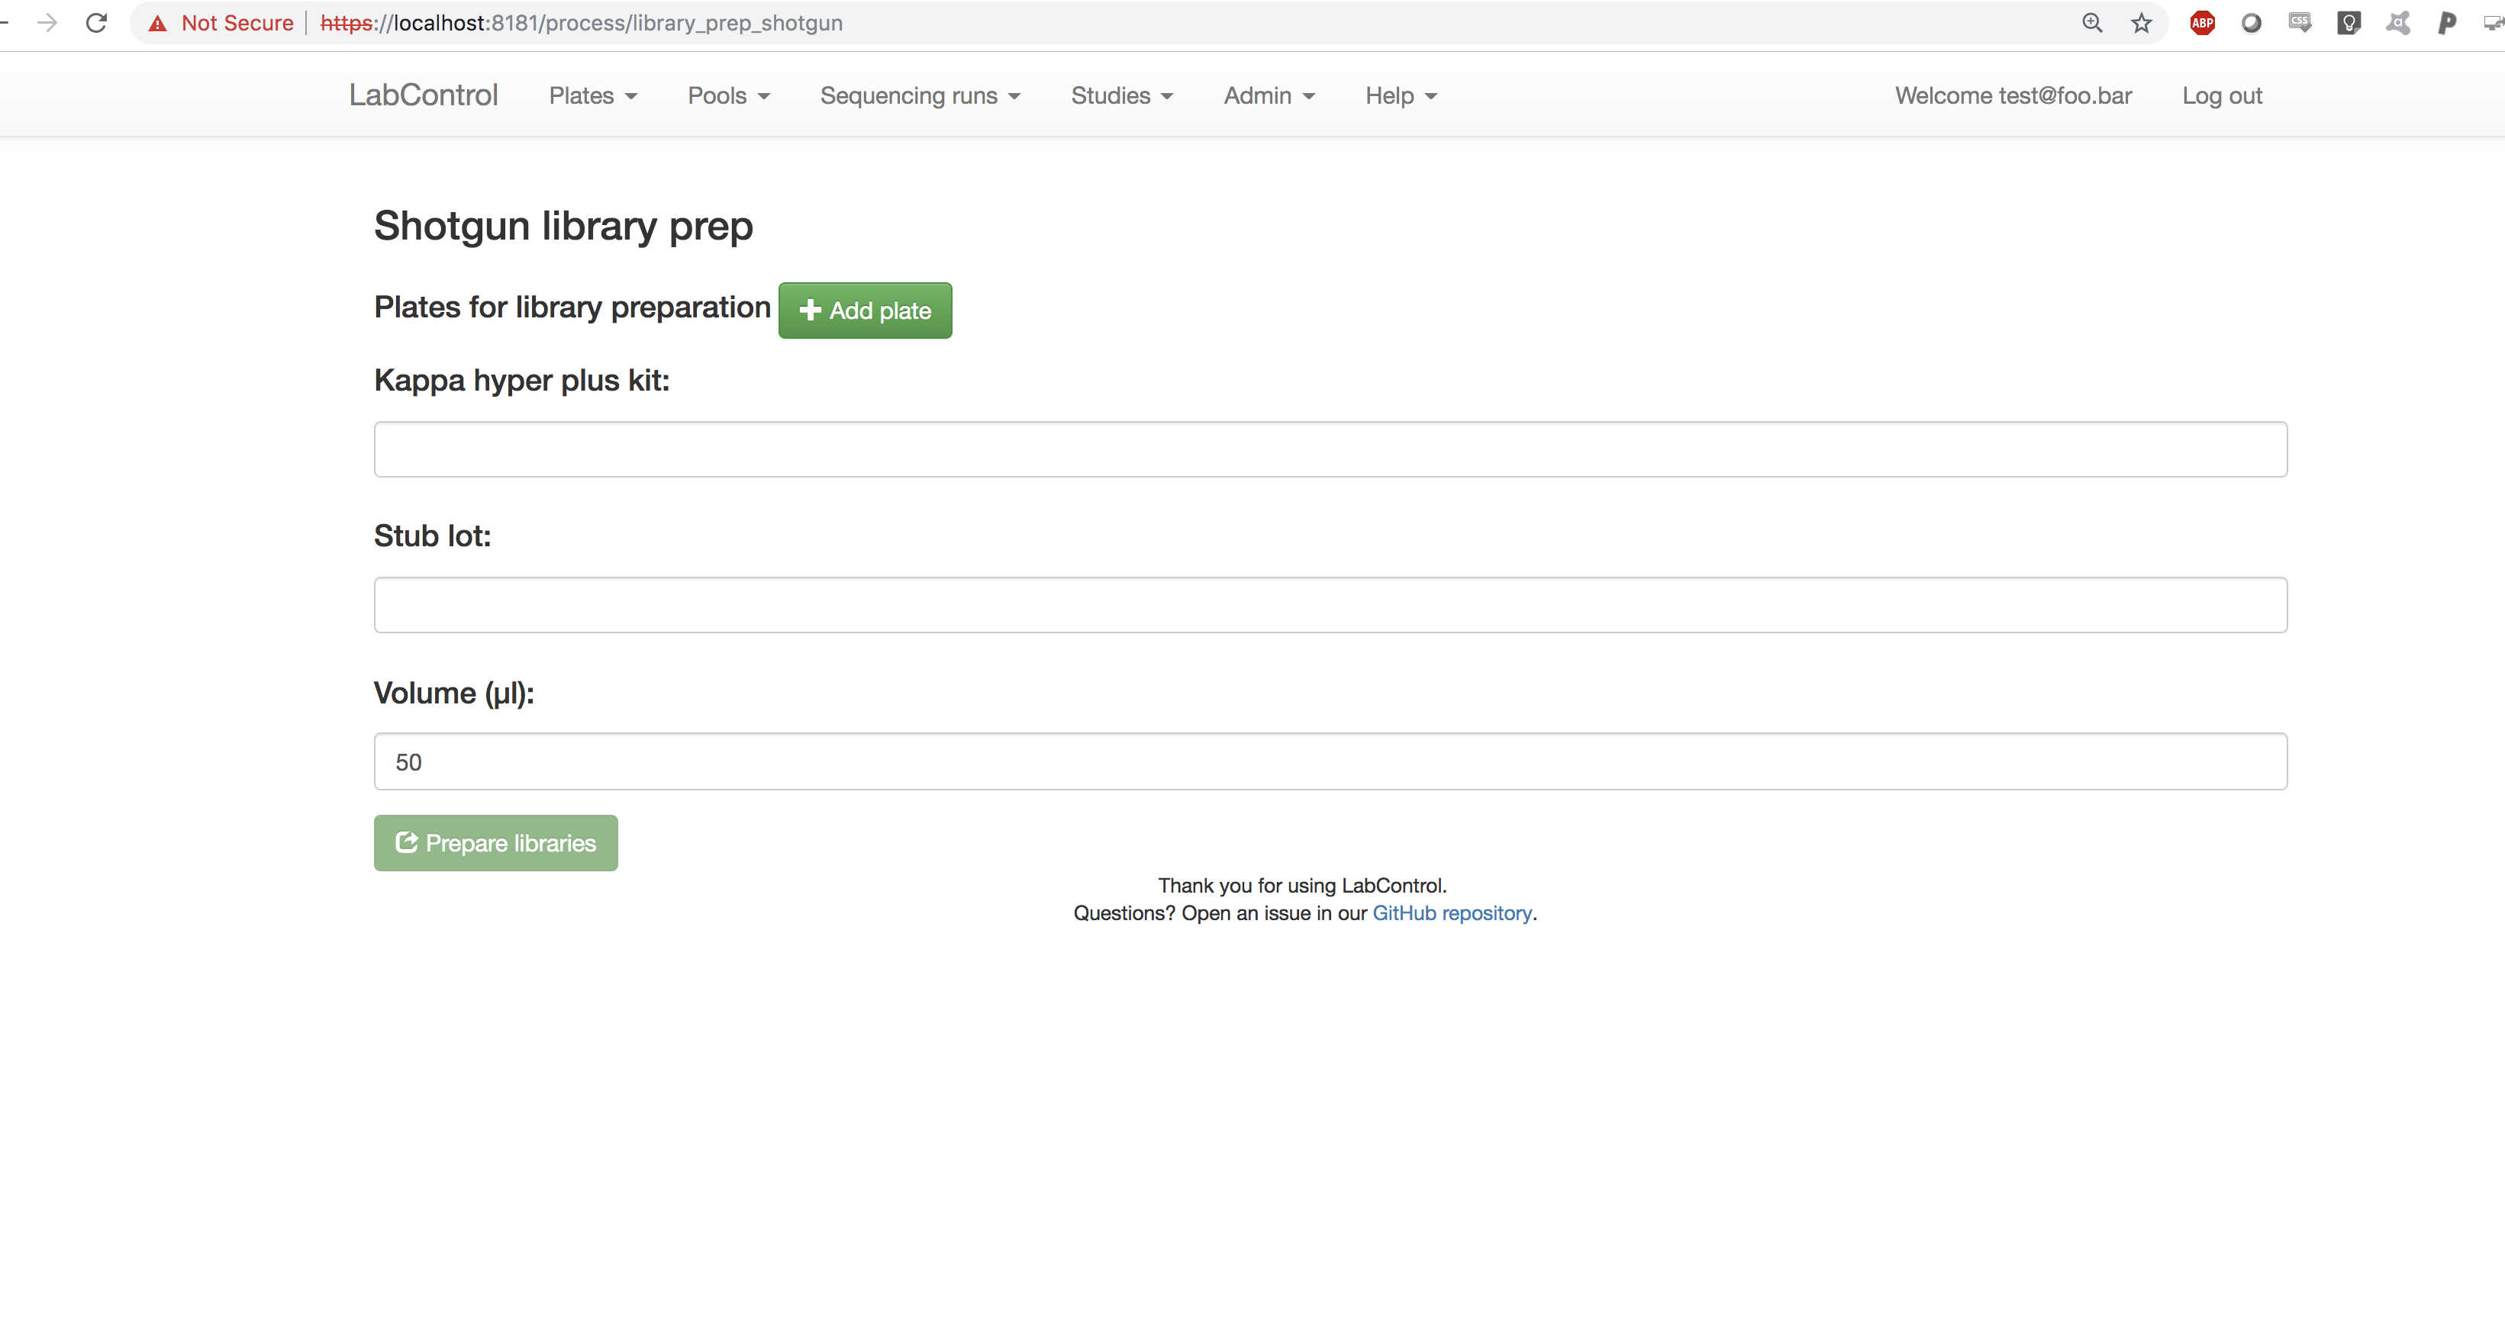
Task: Click the CSS validator extension icon
Action: [x=2300, y=24]
